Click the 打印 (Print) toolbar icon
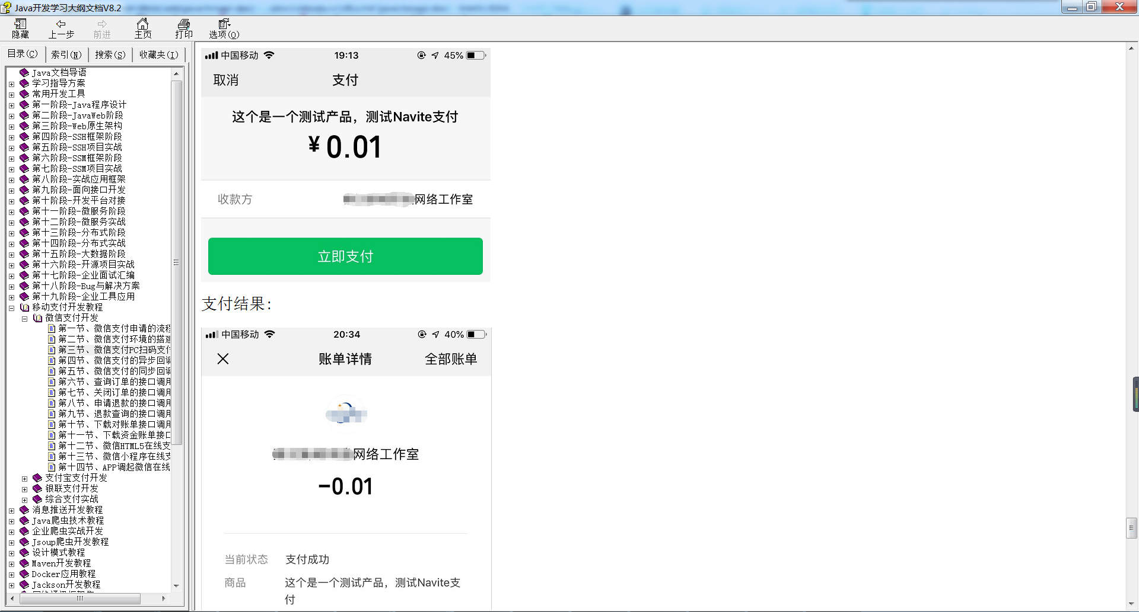Viewport: 1139px width, 612px height. point(184,28)
